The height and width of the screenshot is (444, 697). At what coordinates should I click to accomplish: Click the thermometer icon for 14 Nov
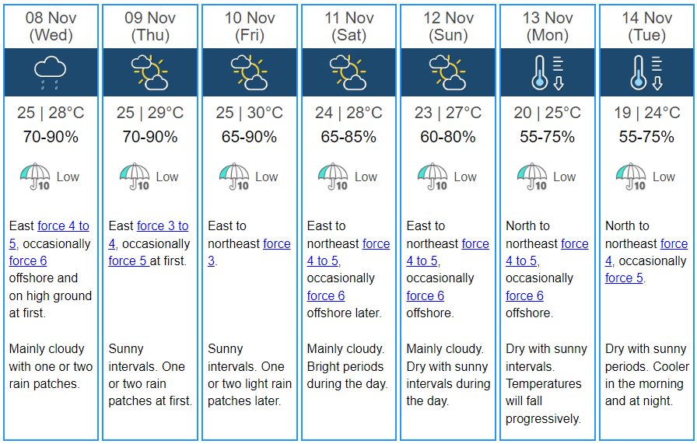[646, 72]
